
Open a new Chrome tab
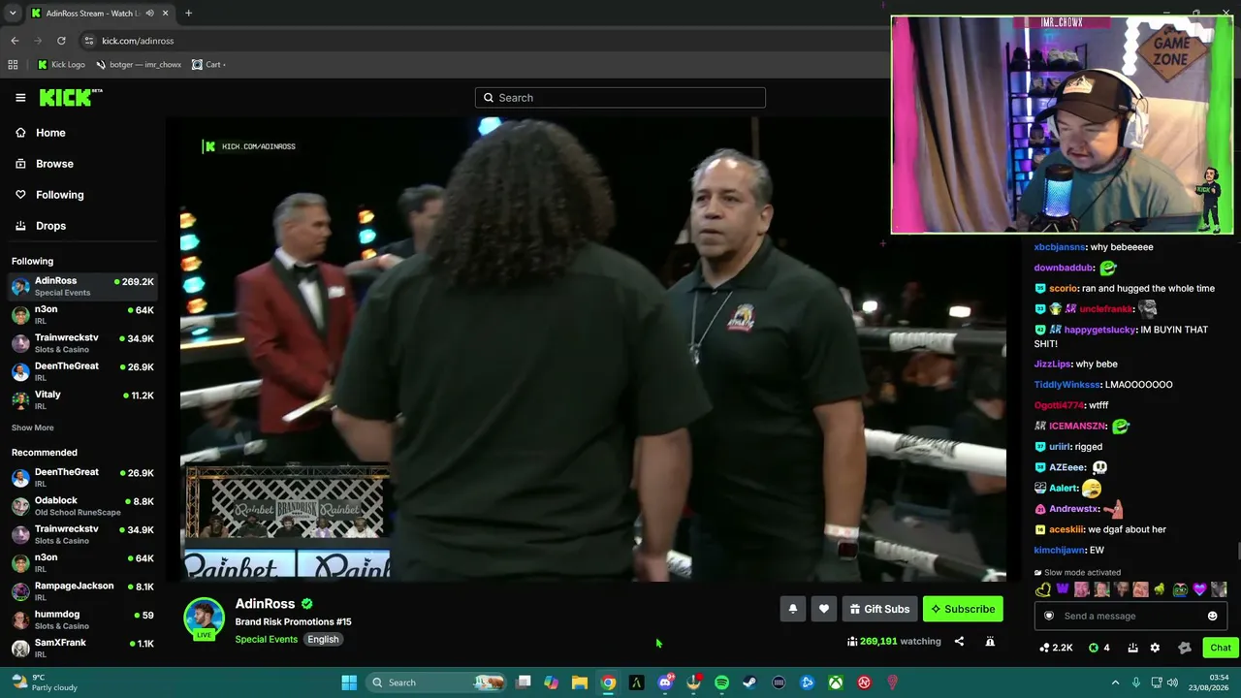tap(188, 14)
